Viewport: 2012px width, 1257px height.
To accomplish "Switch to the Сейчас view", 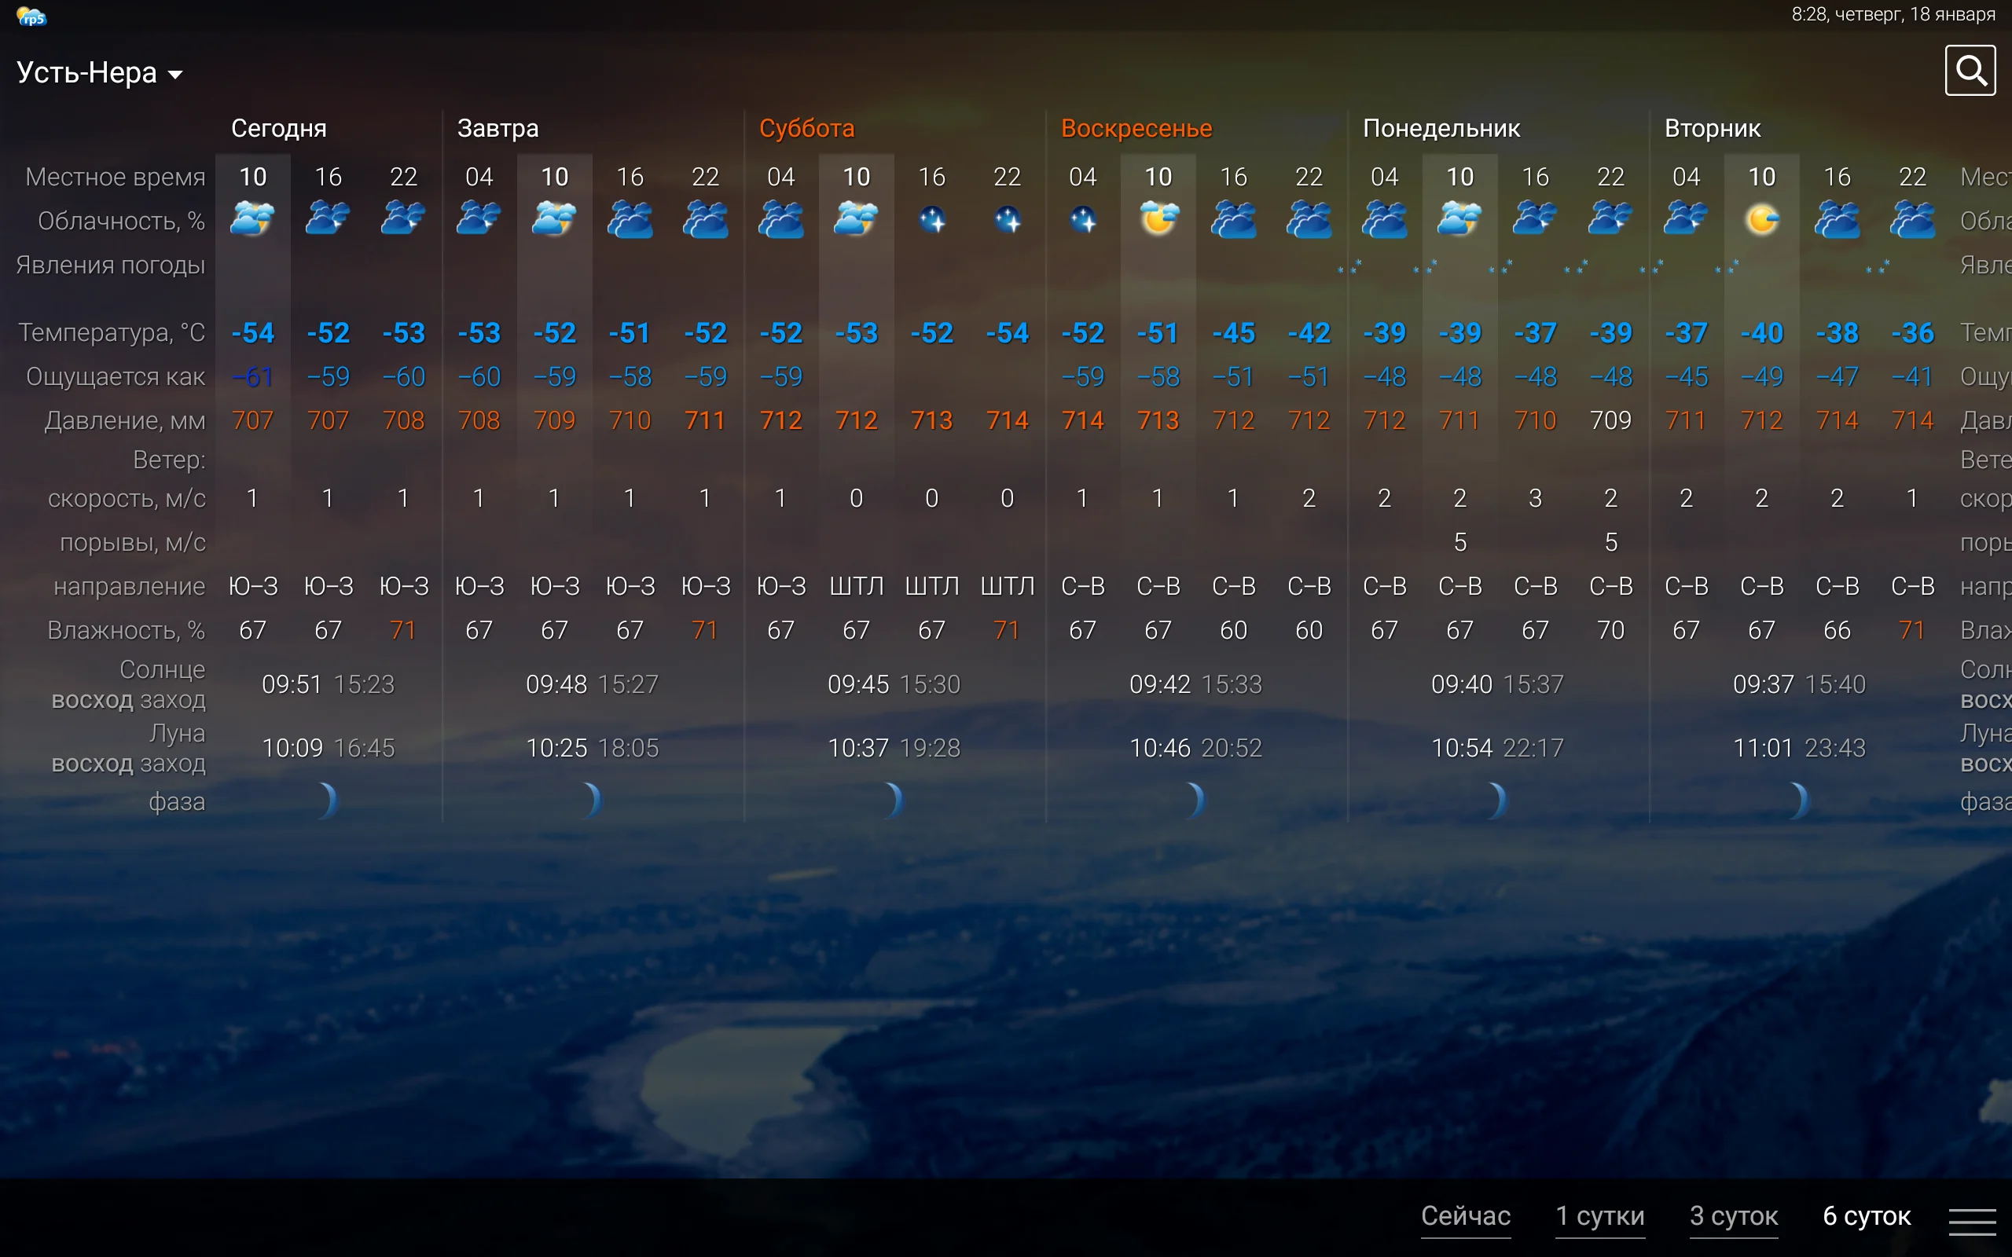I will (1466, 1215).
